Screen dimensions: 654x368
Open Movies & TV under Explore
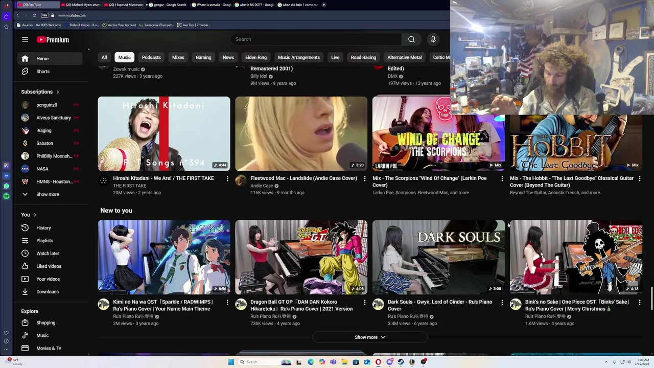pyautogui.click(x=50, y=349)
